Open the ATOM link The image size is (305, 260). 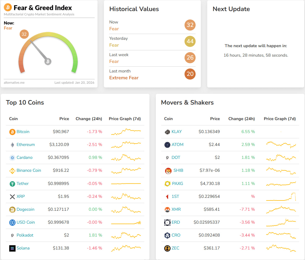pyautogui.click(x=177, y=145)
